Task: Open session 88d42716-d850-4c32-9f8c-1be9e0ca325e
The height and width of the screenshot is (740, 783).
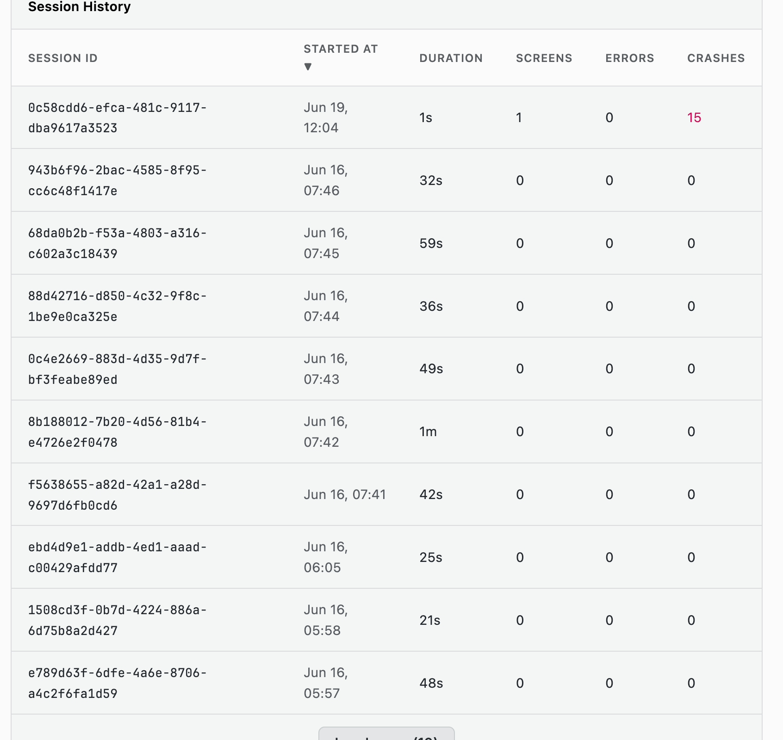Action: point(118,306)
